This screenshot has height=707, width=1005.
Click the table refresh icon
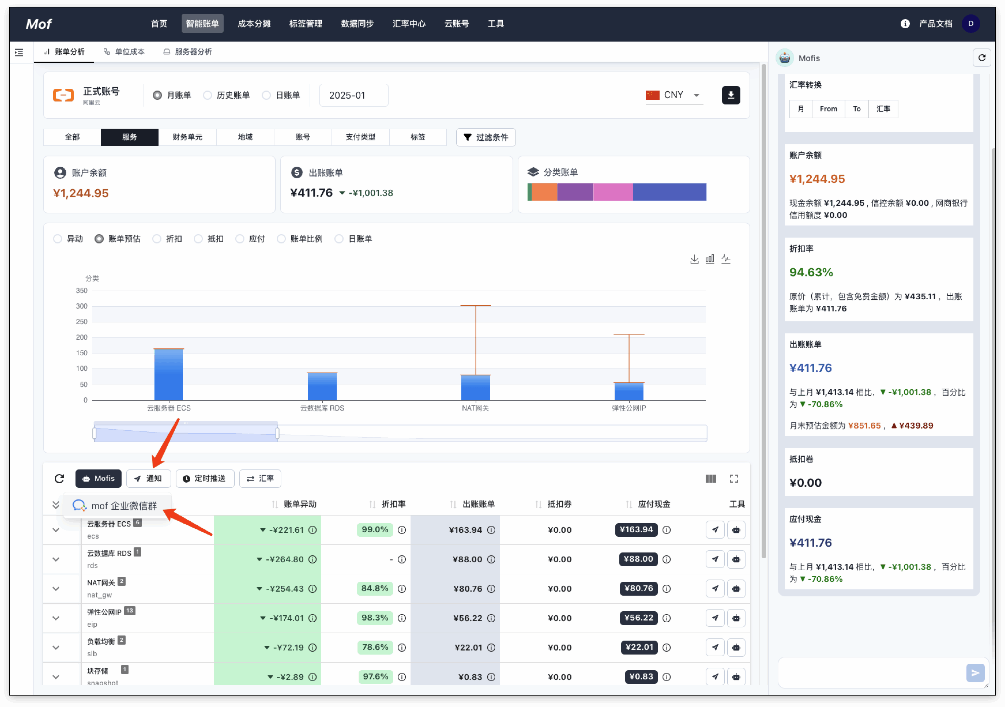point(60,478)
